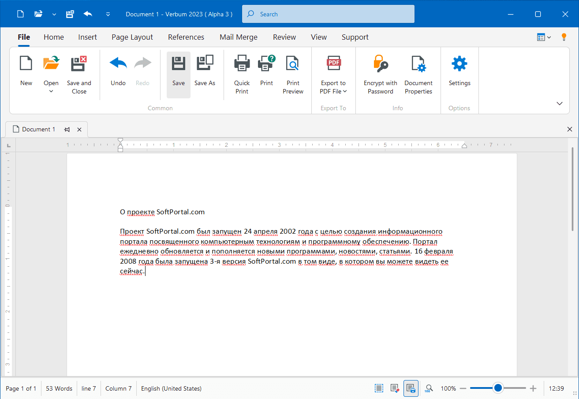Expand the dropdown arrow under ribbon Open
Screen dimensions: 579x399
click(x=51, y=91)
